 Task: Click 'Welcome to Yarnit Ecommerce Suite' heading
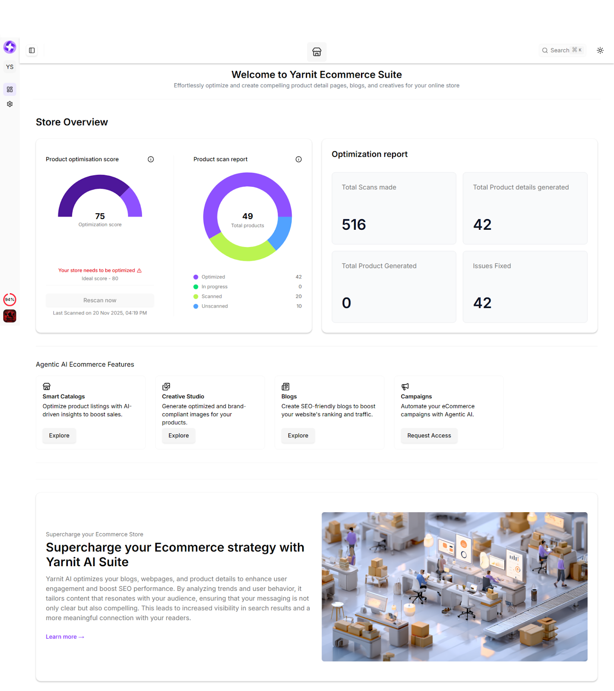316,75
